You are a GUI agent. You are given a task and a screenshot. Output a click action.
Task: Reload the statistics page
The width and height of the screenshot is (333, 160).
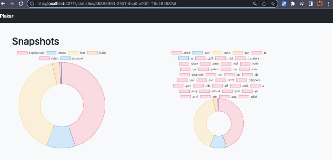(x=21, y=4)
